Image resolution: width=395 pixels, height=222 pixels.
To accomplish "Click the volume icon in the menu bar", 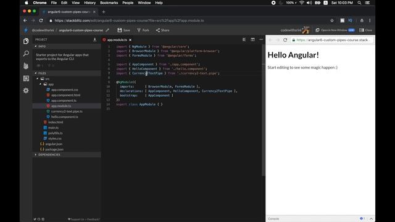I will click(309, 2).
